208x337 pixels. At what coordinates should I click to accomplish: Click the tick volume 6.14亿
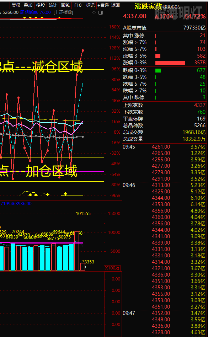198,204
